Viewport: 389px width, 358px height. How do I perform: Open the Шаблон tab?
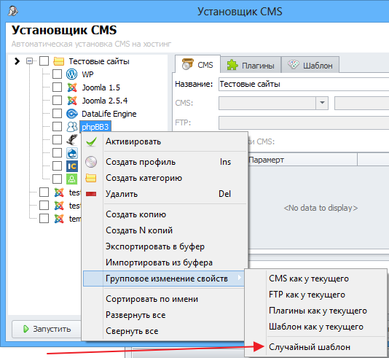(x=310, y=65)
